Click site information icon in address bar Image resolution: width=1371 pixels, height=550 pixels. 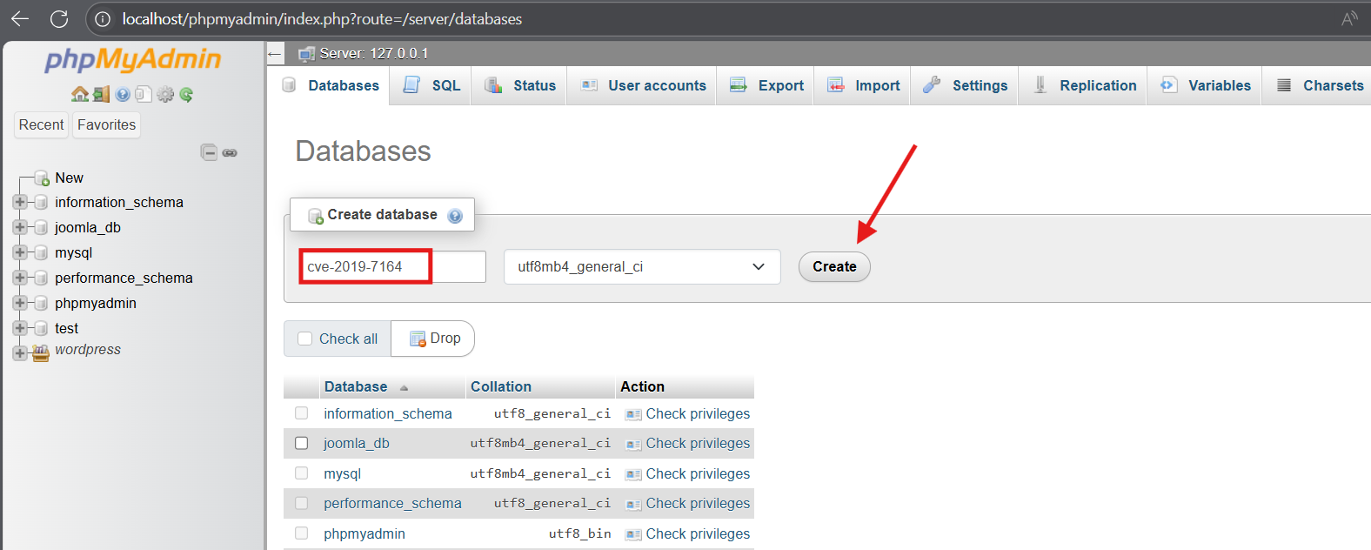[x=103, y=19]
